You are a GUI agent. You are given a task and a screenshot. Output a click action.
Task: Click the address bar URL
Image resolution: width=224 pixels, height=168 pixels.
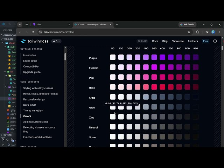(x=59, y=32)
